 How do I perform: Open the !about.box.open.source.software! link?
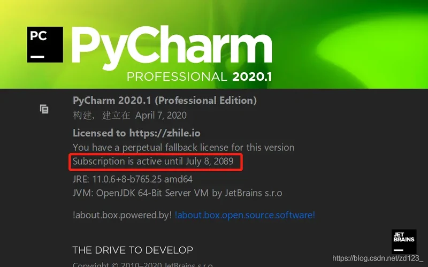[x=245, y=215]
